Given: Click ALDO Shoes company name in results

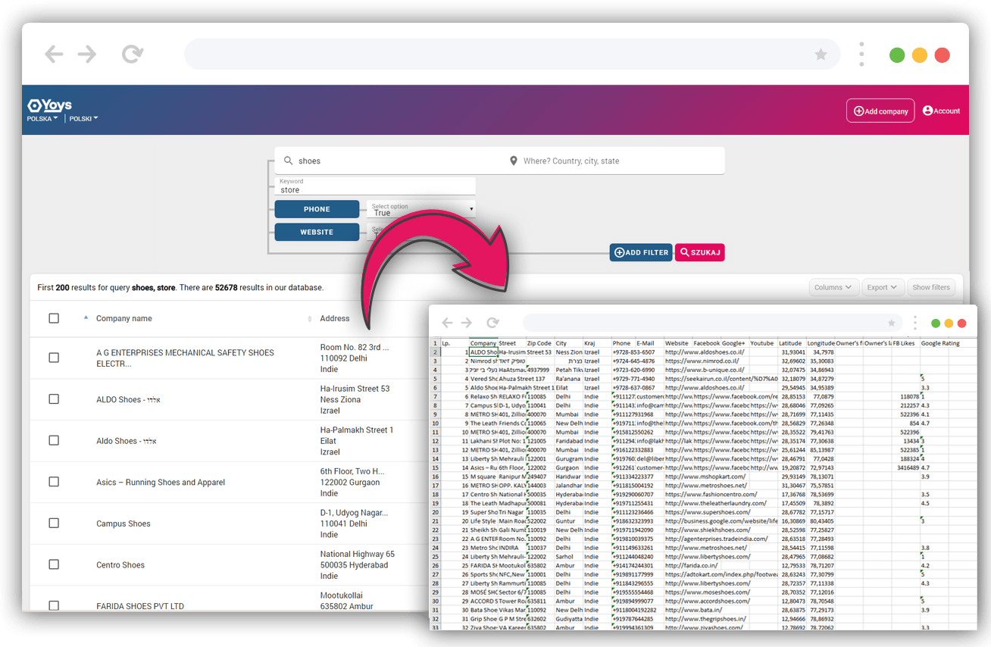Looking at the screenshot, I should pyautogui.click(x=128, y=399).
